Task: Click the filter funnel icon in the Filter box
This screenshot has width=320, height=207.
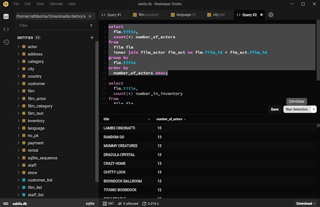Action: (91, 26)
